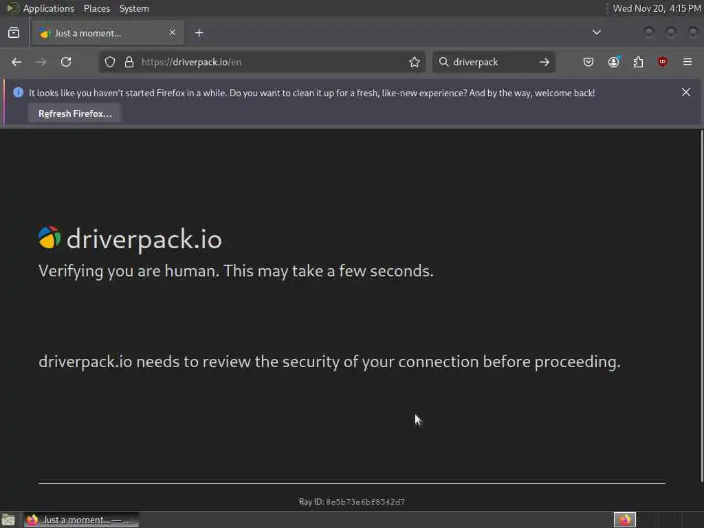Open the clock showing Wed Nov 20
This screenshot has width=704, height=528.
(x=657, y=8)
